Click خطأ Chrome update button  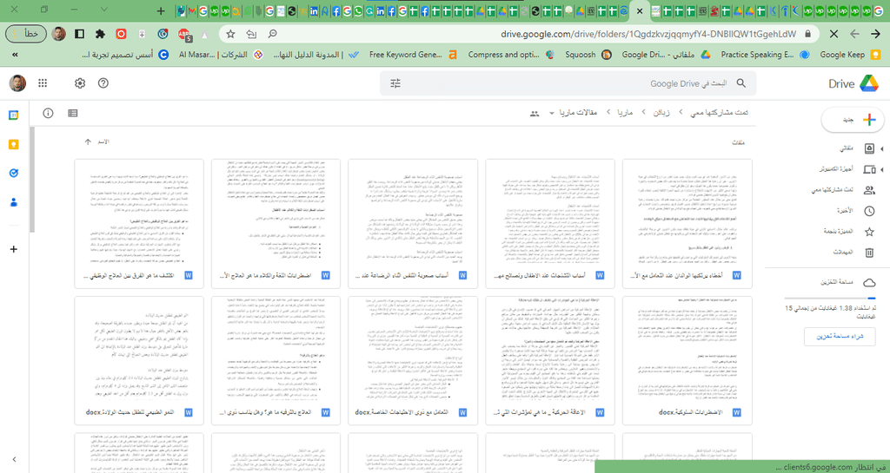(26, 34)
